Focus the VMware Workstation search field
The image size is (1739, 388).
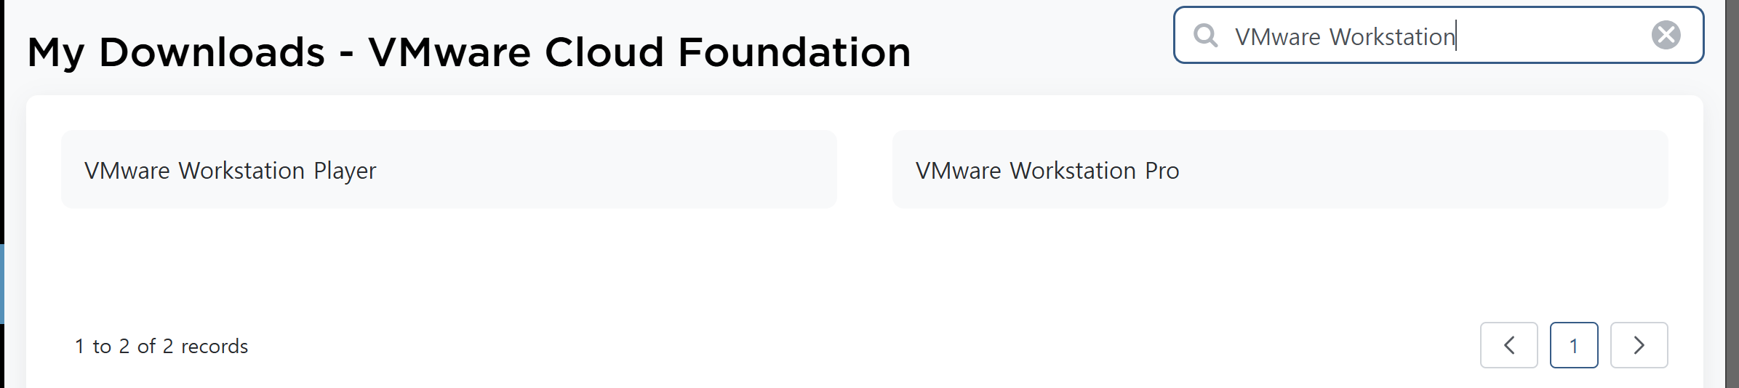point(1438,35)
